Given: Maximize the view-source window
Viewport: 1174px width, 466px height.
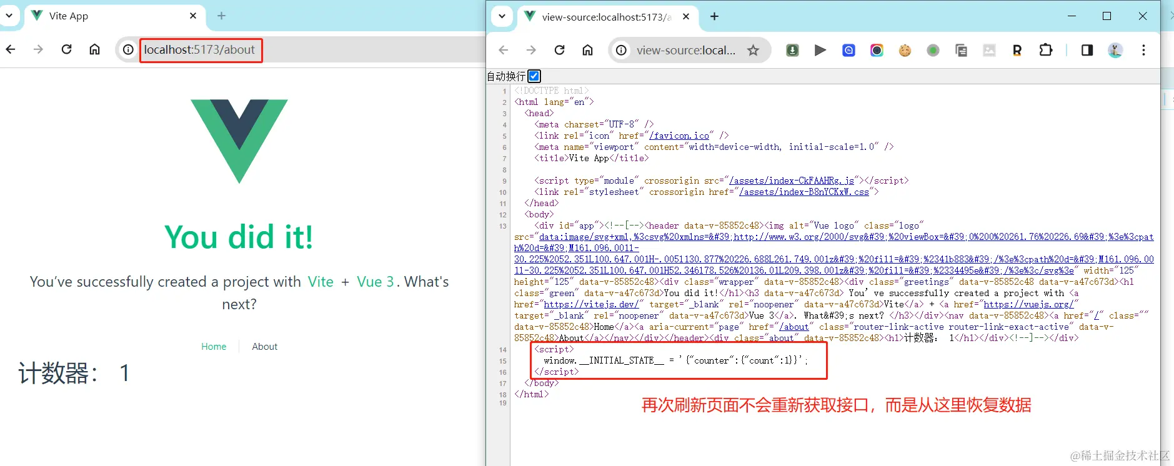Looking at the screenshot, I should [1107, 16].
